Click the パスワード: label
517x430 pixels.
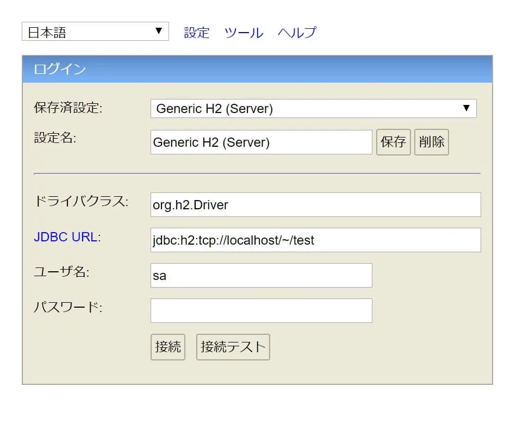point(68,307)
